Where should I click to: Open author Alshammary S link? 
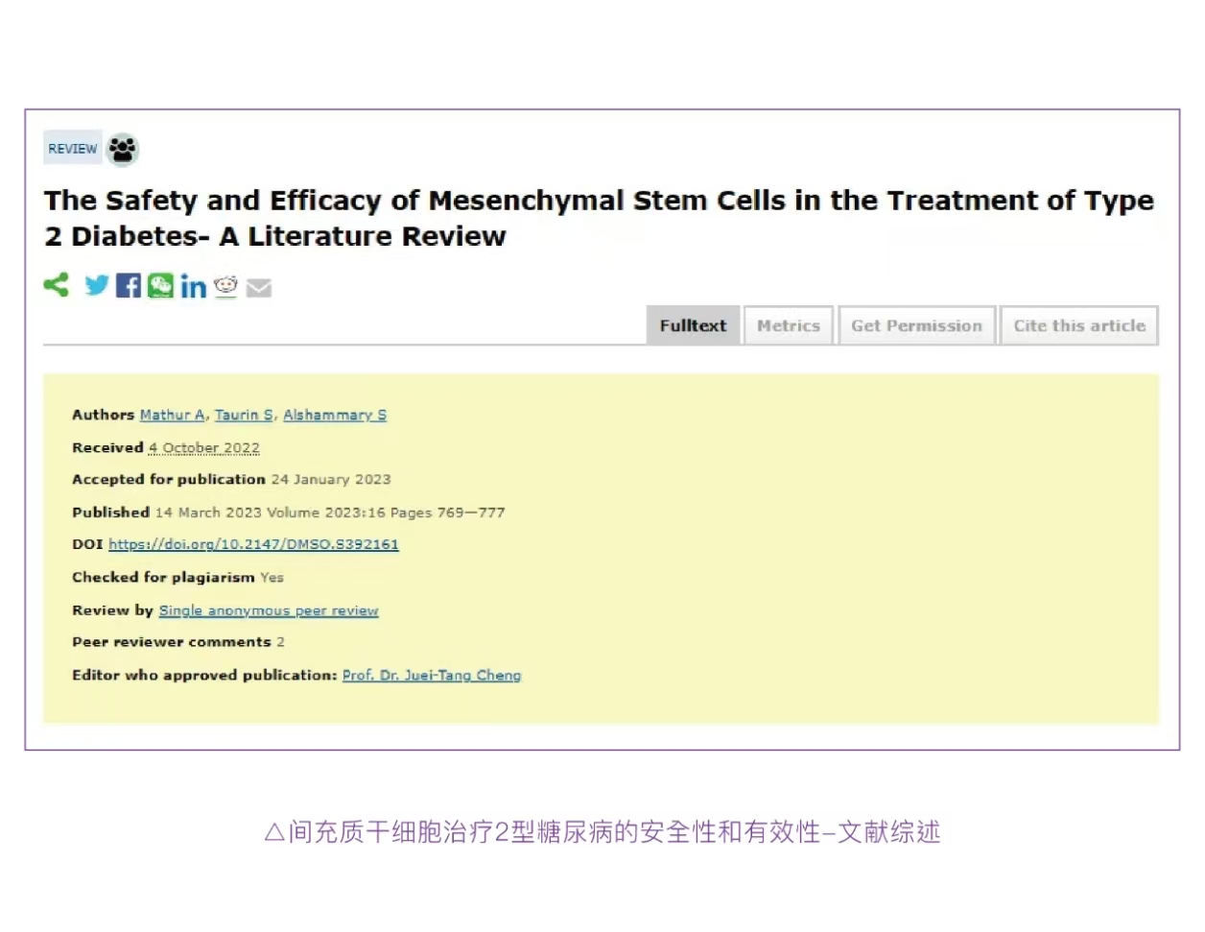(x=335, y=415)
